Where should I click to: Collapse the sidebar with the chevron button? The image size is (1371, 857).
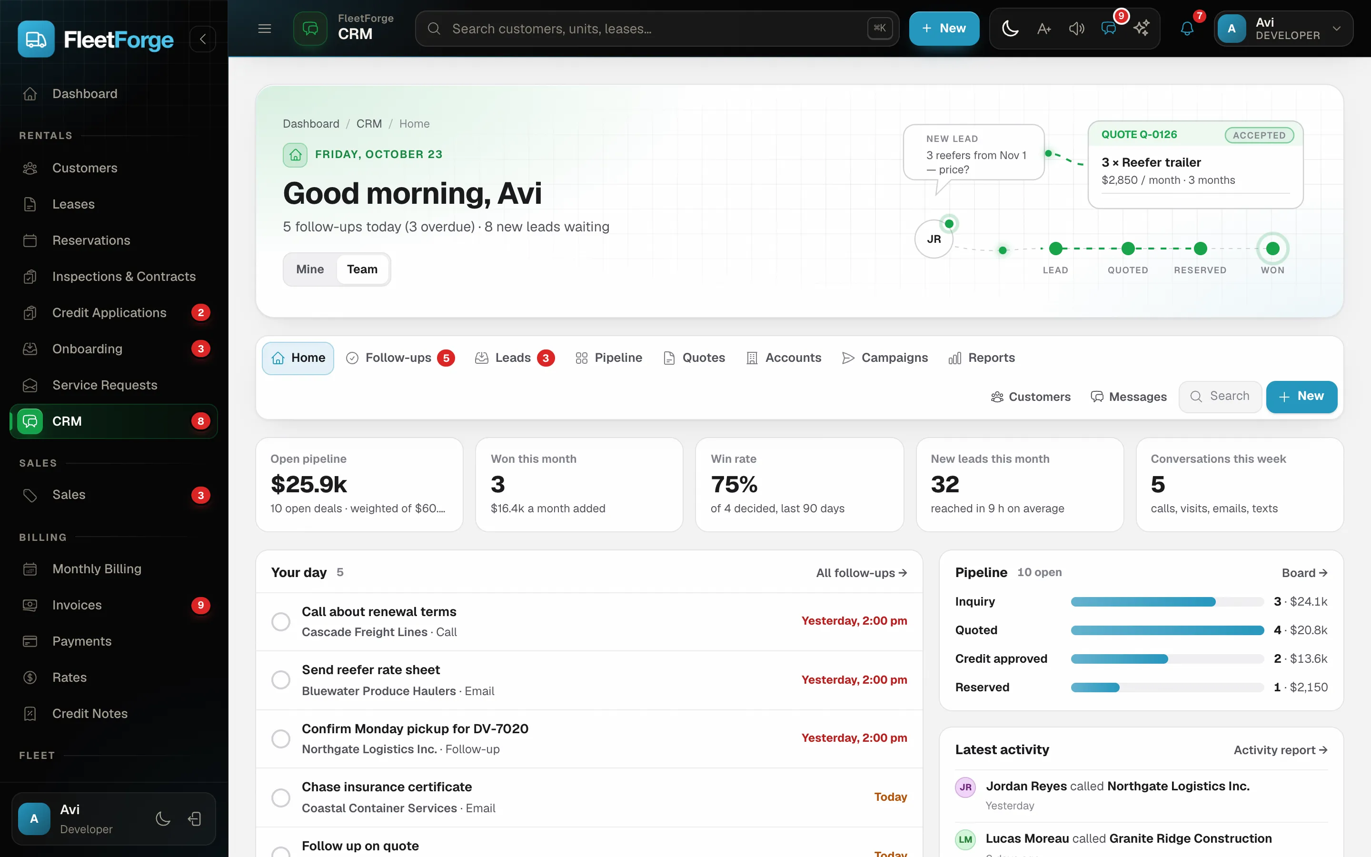click(203, 39)
